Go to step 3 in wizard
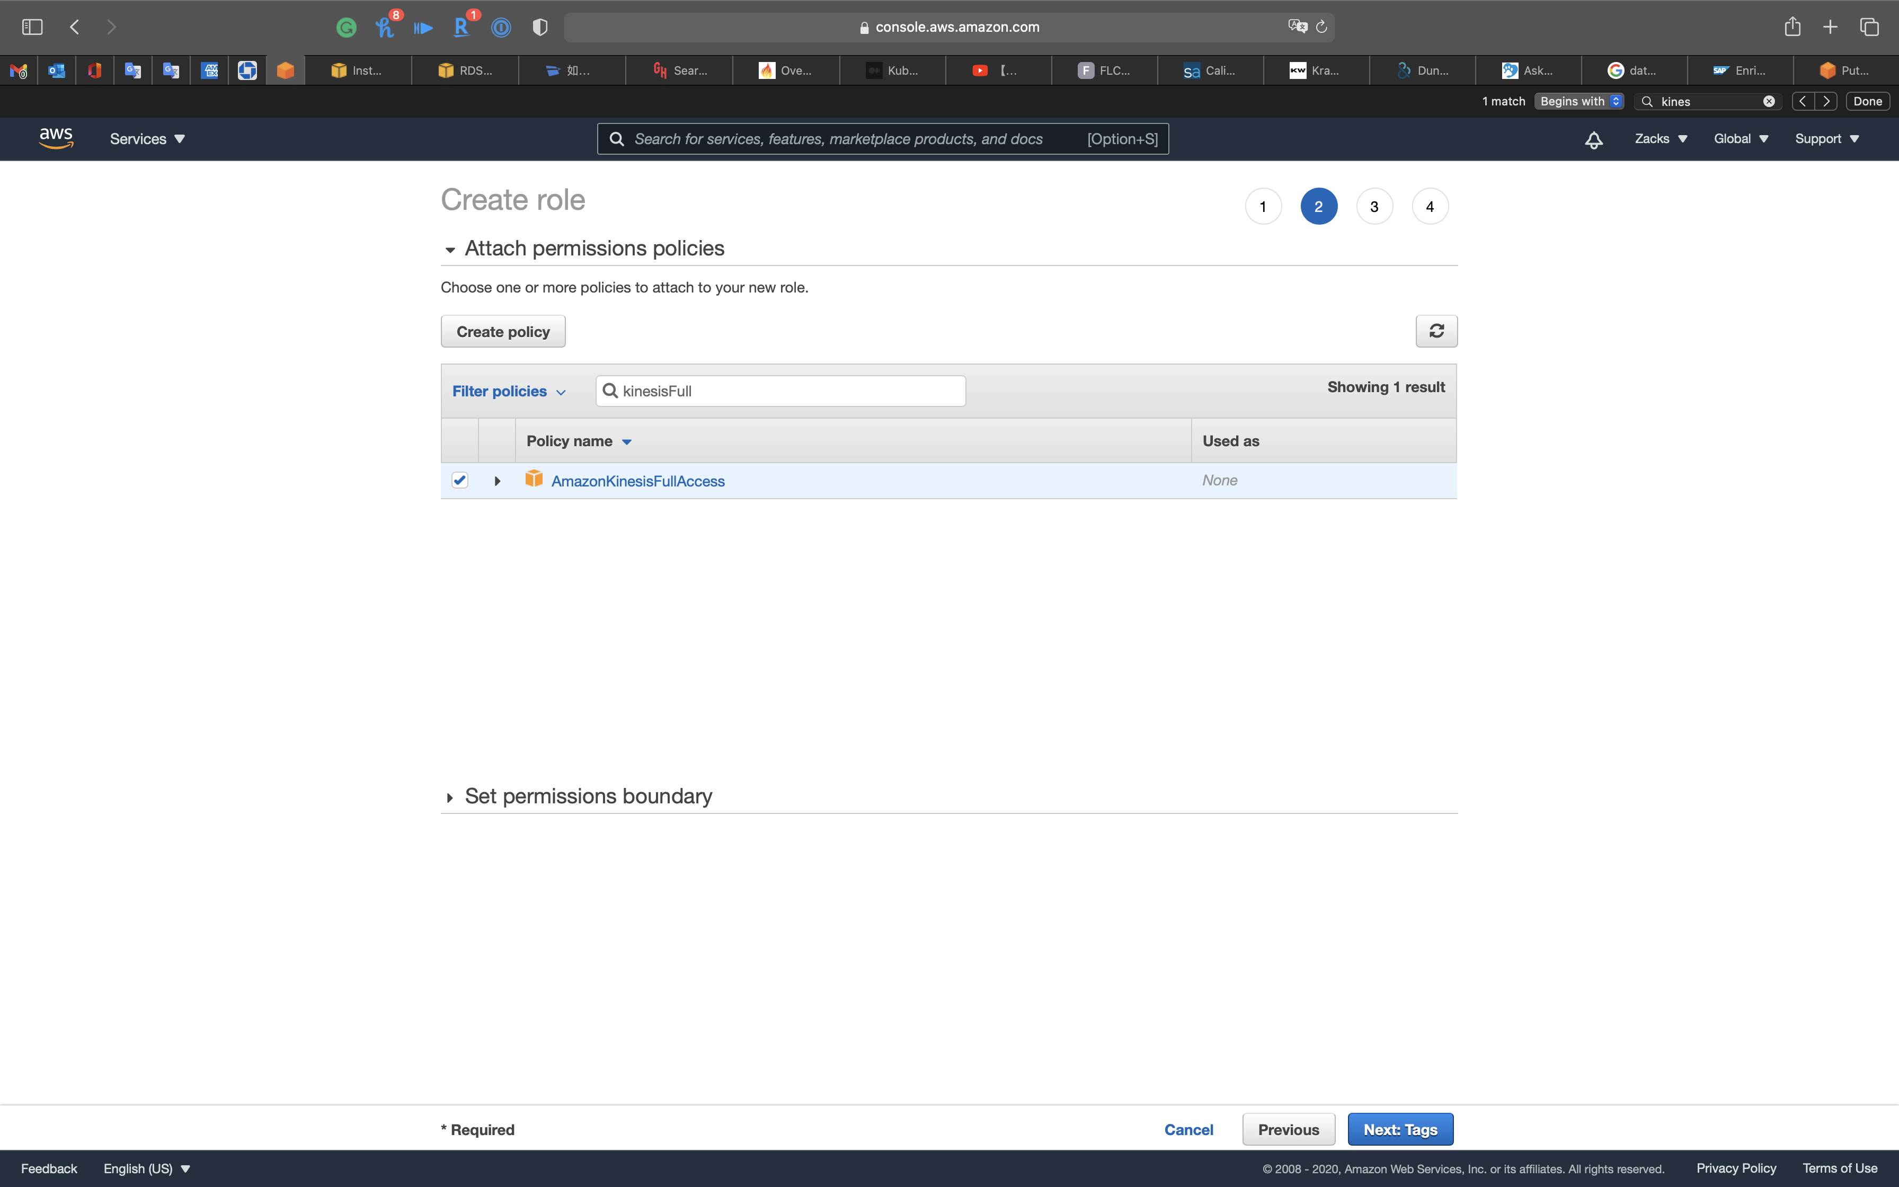The width and height of the screenshot is (1899, 1187). [x=1374, y=207]
